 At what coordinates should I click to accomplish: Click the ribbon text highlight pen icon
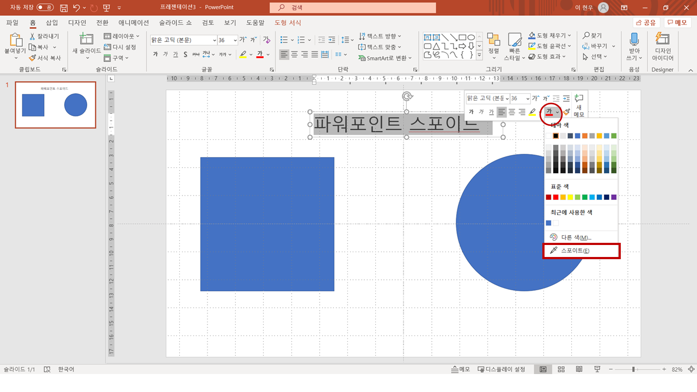point(243,54)
